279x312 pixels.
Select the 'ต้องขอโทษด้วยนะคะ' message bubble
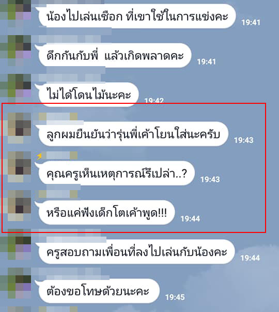coord(98,291)
